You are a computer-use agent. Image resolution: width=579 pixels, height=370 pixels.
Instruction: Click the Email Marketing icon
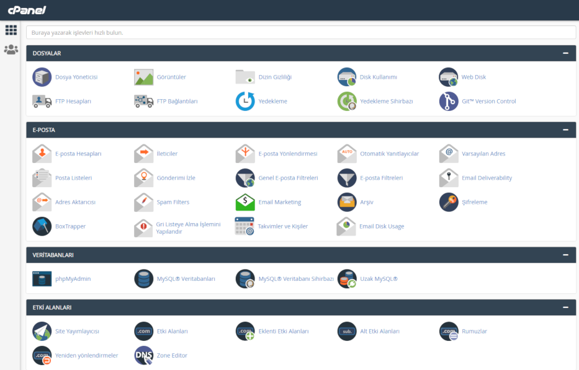245,202
